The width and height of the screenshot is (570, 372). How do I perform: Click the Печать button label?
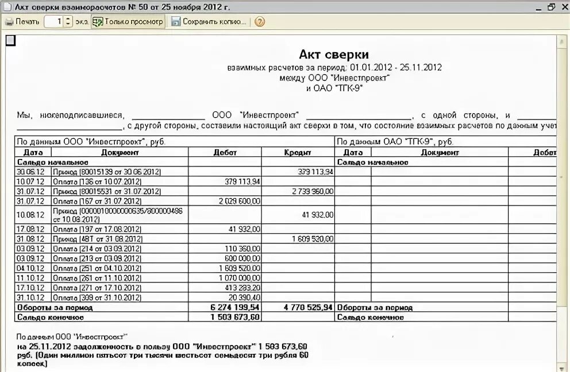click(27, 22)
